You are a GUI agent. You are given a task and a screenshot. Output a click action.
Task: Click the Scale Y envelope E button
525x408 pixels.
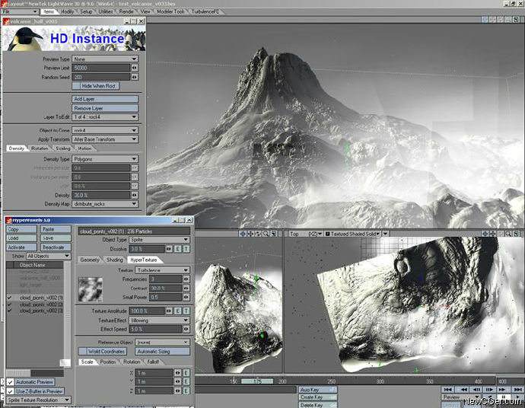point(186,381)
